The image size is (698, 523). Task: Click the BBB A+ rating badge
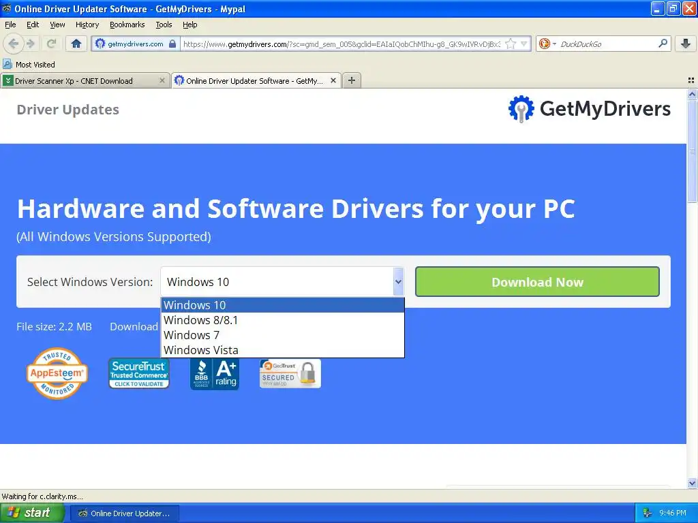click(x=215, y=374)
